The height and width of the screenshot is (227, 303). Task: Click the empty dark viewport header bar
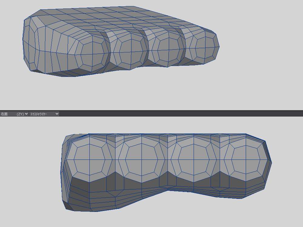pos(182,114)
